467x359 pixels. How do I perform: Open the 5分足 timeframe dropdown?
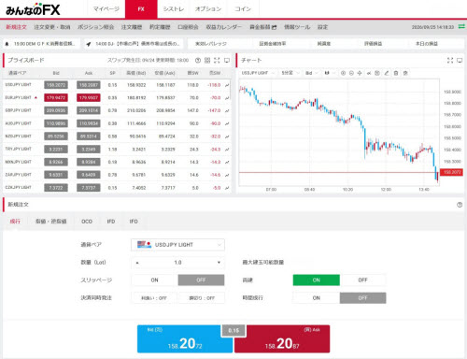(x=290, y=73)
